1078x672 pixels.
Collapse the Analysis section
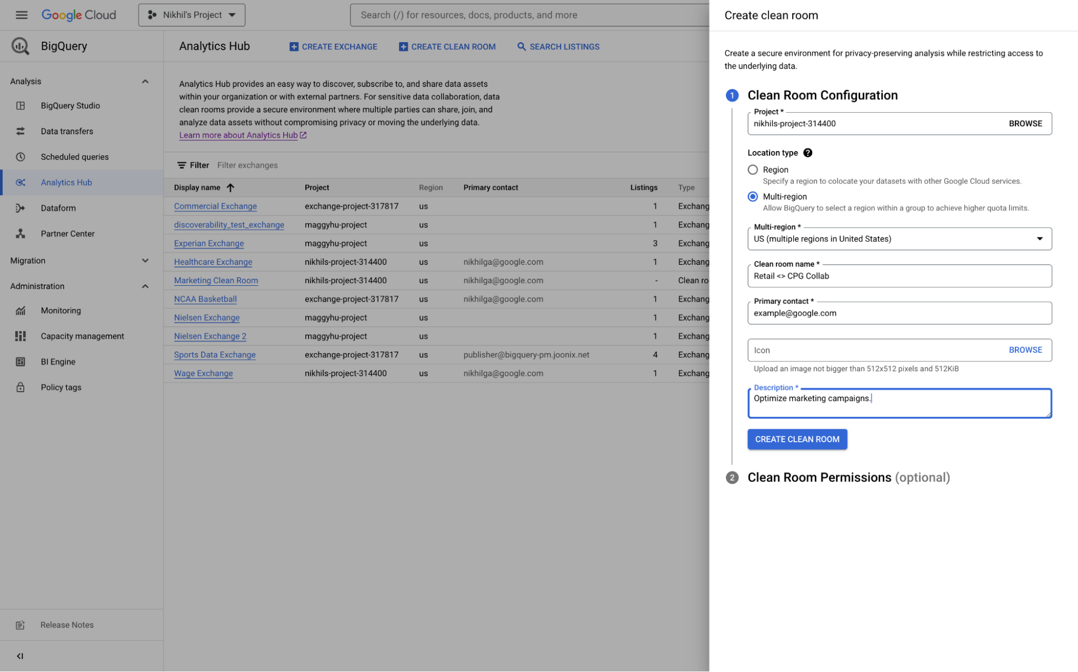tap(145, 81)
